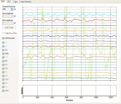Viewport: 121px width, 104px height.
Task: Click the Auto Scale button
Action: (x=9, y=28)
